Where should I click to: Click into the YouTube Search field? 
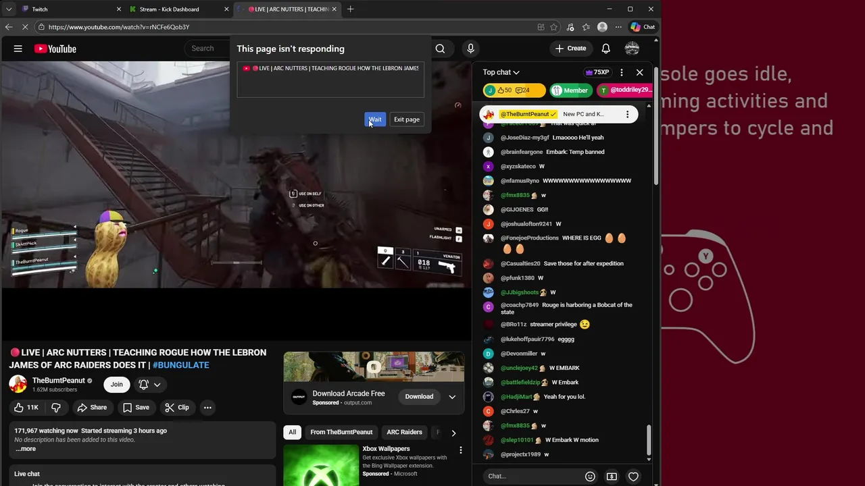click(x=208, y=49)
